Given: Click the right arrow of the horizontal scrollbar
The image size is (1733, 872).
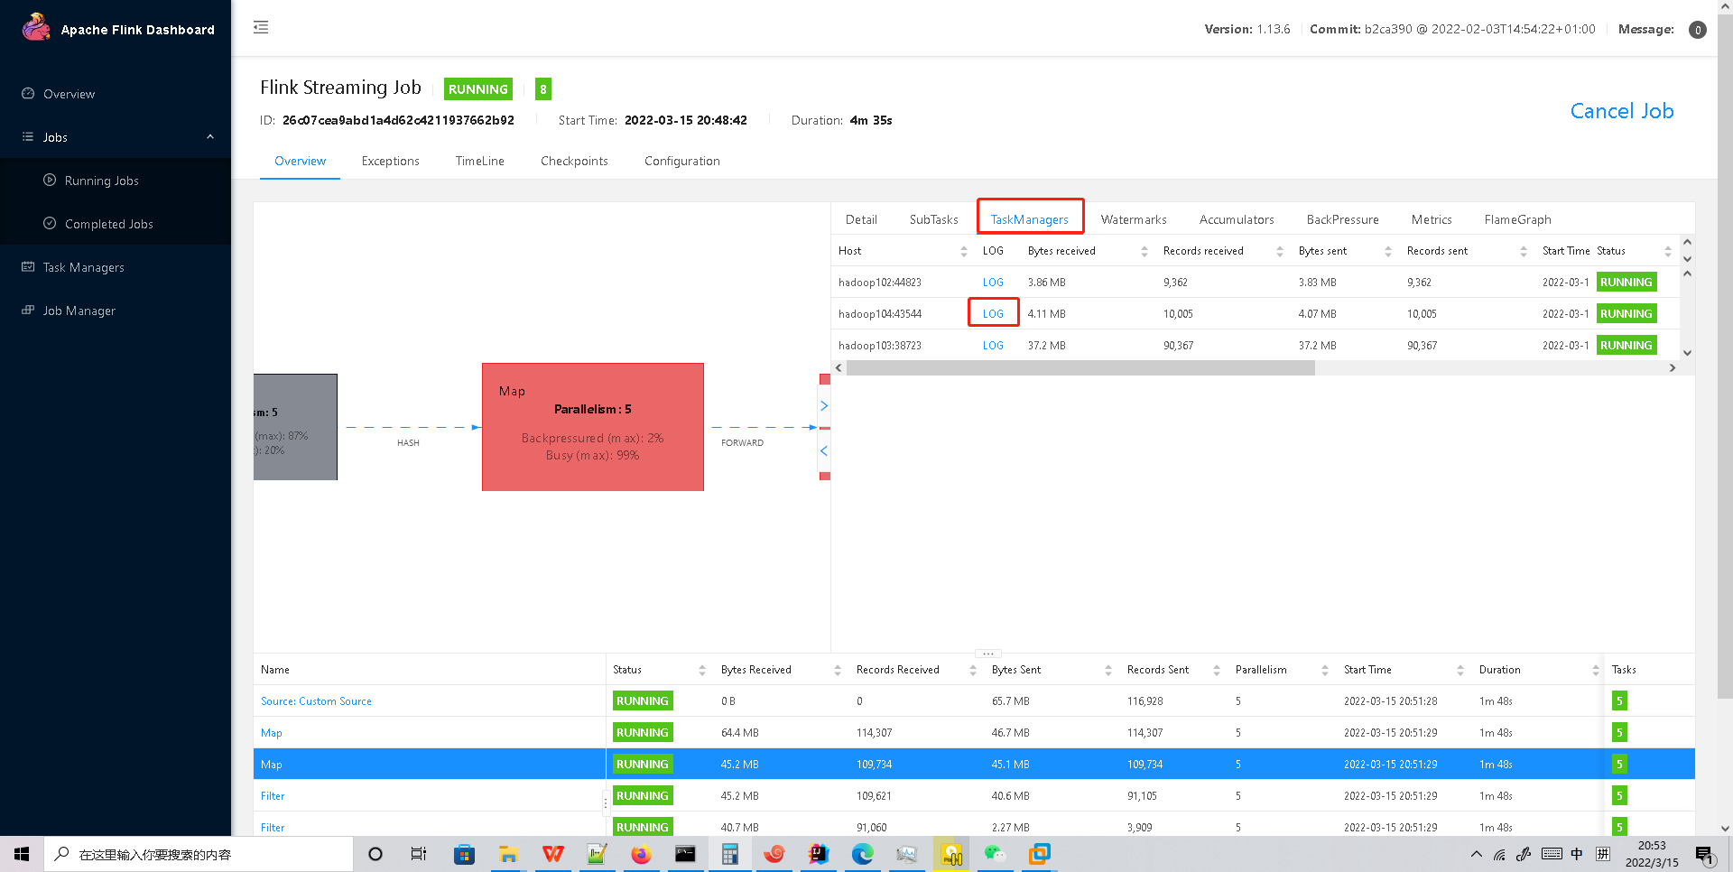Looking at the screenshot, I should coord(1672,367).
